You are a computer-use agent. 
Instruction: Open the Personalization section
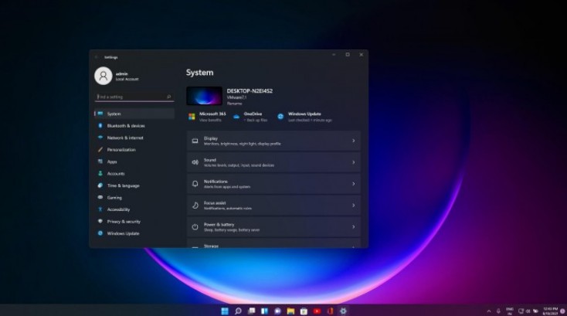121,149
